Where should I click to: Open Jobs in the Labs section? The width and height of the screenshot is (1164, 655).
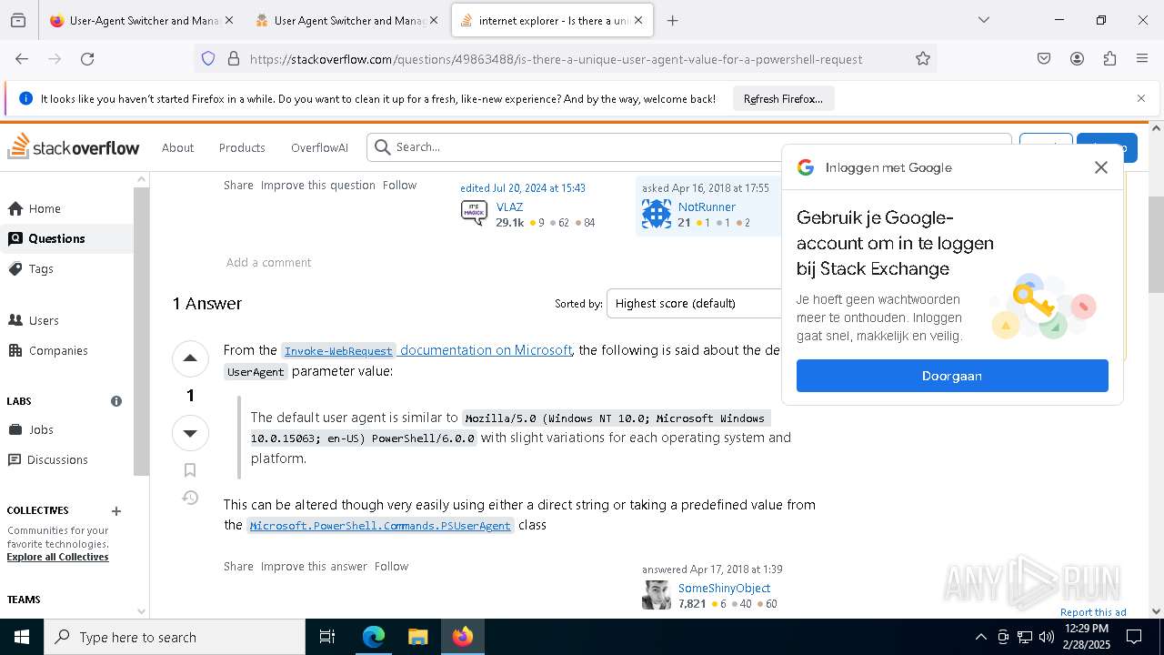tap(67, 429)
